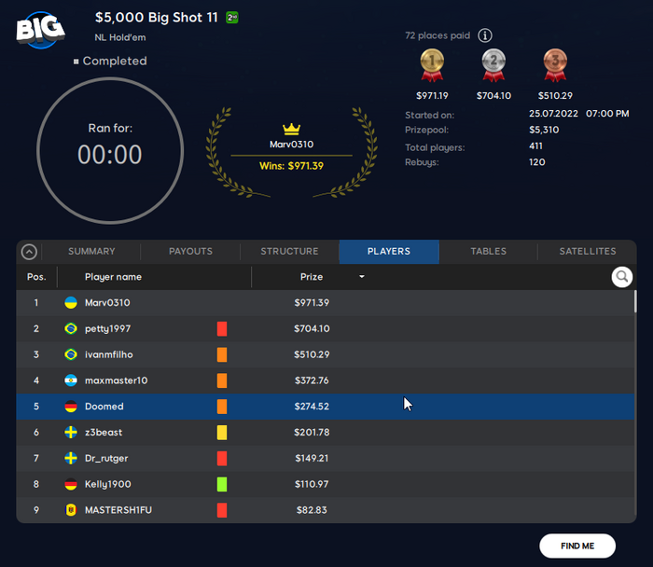
Task: Click the gold first place medal
Action: pyautogui.click(x=432, y=65)
